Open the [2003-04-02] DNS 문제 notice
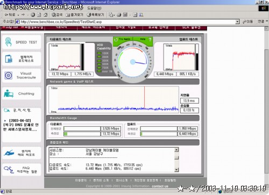 (21, 125)
